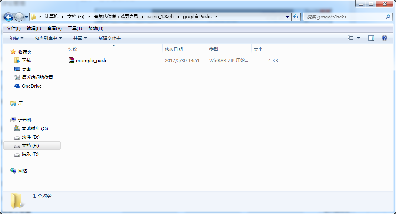Open the 文件(F) menu

coord(14,28)
